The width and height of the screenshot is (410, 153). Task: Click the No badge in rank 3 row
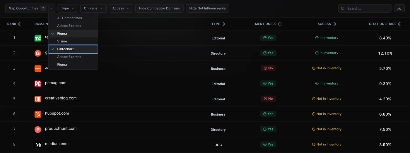coord(268,68)
